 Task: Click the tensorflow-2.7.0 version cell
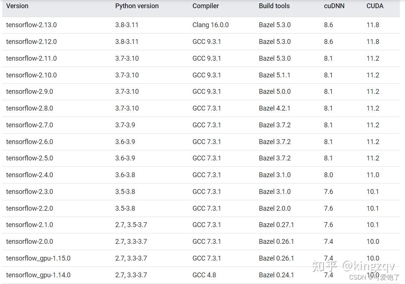pos(29,125)
